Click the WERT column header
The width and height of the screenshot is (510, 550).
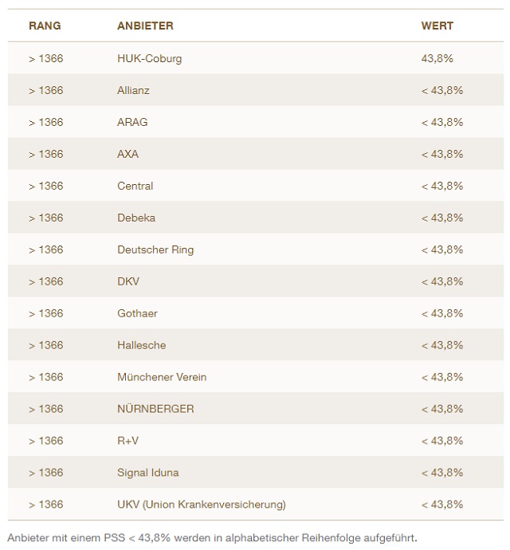437,26
